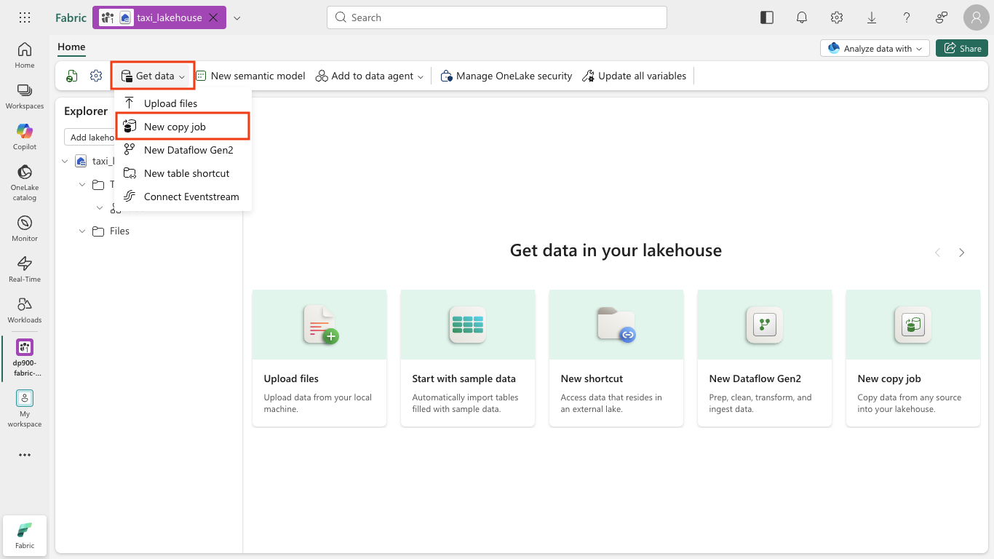Open Add to data agent dropdown

[x=370, y=76]
